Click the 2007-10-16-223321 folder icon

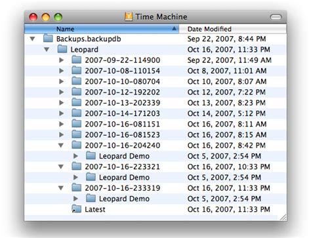(x=77, y=167)
